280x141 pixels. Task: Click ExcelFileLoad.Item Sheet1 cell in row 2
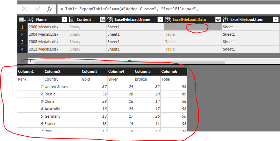pos(250,34)
